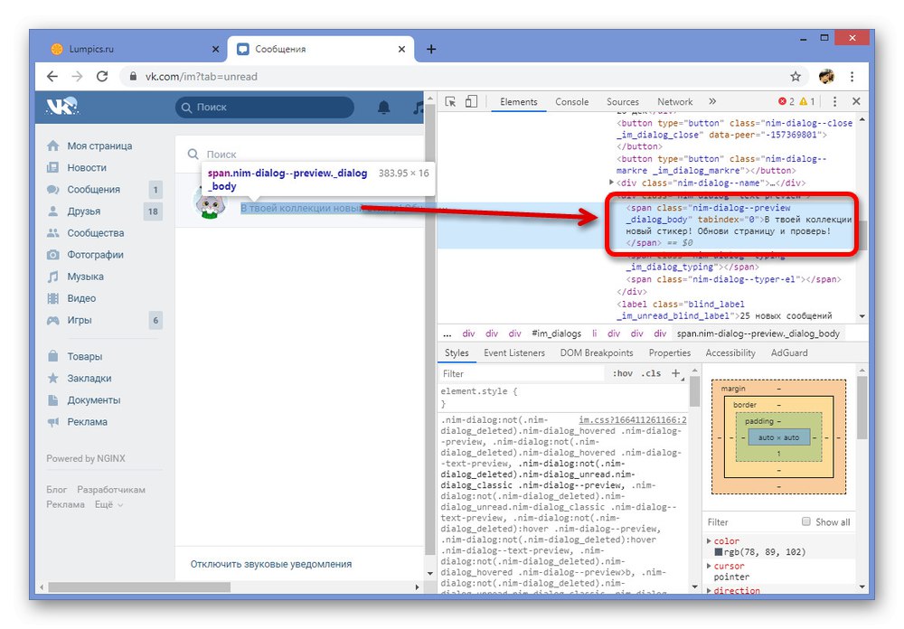Image resolution: width=904 pixels, height=629 pixels.
Task: Click Отключить звуковые уведомления link
Action: [271, 564]
